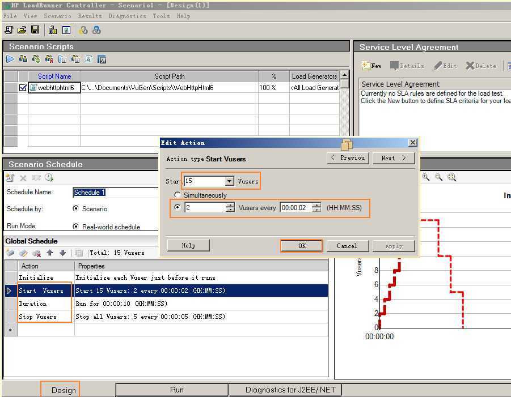The height and width of the screenshot is (397, 511).
Task: Open the Results menu
Action: (90, 16)
